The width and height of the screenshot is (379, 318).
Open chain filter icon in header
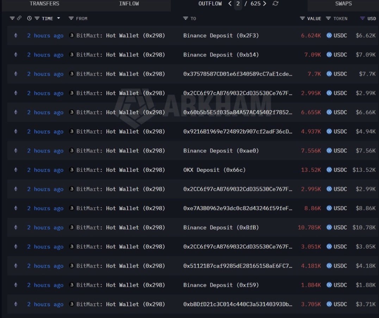[12, 18]
